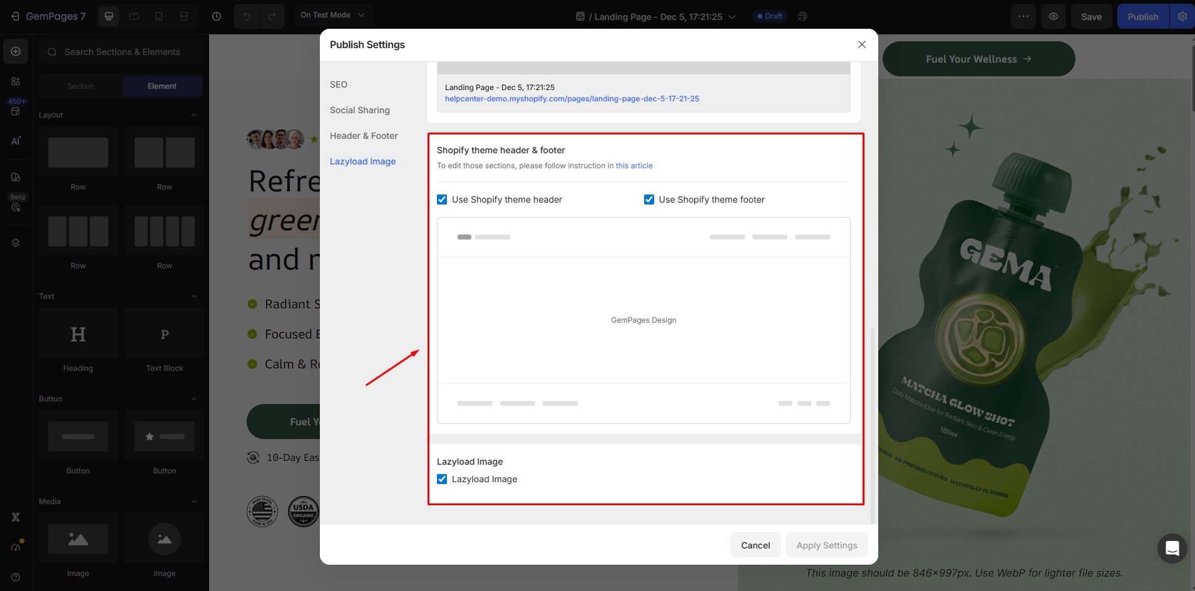Click the chat support bubble icon

(x=1172, y=548)
